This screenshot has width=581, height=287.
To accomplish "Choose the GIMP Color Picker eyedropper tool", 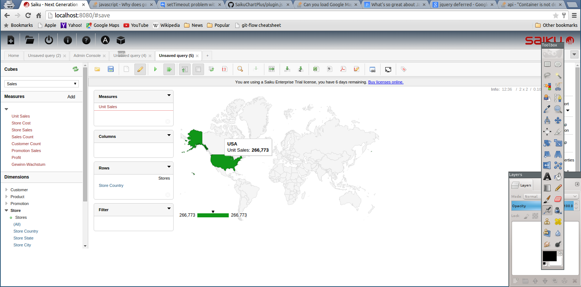I will [x=547, y=109].
